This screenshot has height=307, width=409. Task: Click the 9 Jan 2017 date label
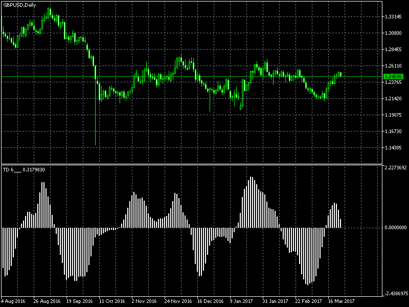pos(241,301)
